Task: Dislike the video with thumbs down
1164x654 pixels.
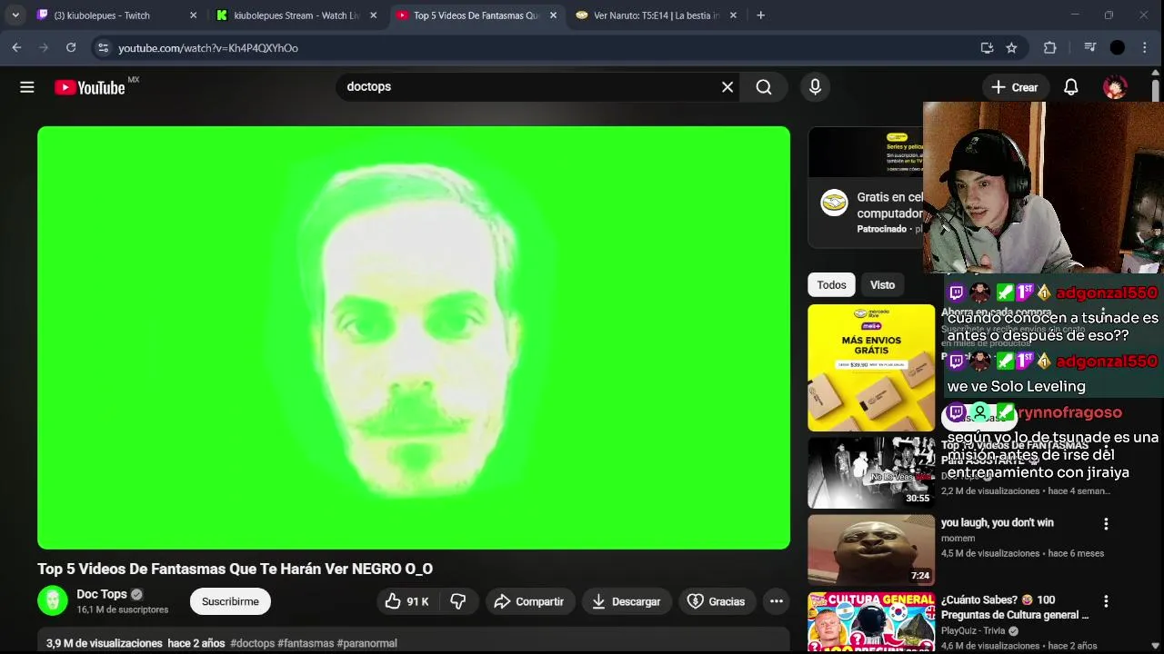Action: (458, 601)
